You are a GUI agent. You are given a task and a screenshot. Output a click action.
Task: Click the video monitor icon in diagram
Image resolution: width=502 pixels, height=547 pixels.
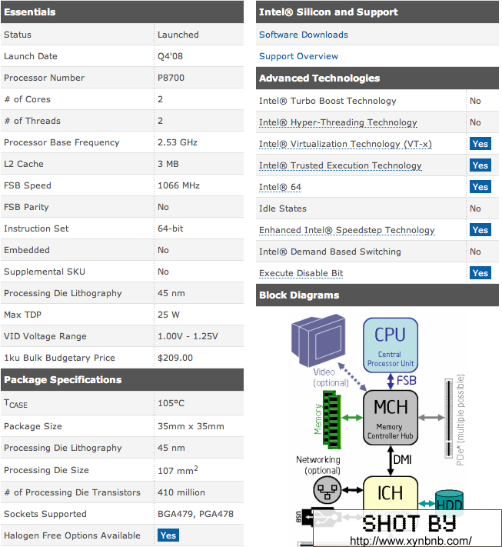[x=318, y=339]
